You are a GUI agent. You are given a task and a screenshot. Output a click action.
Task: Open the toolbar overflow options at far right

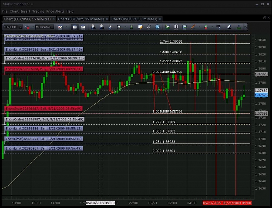[245, 27]
